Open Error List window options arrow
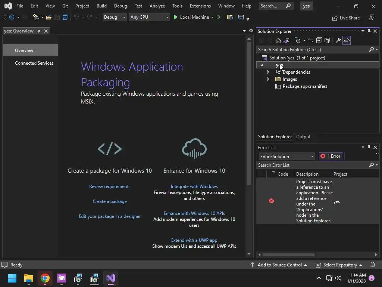Viewport: 382px width, 287px height. pos(363,147)
